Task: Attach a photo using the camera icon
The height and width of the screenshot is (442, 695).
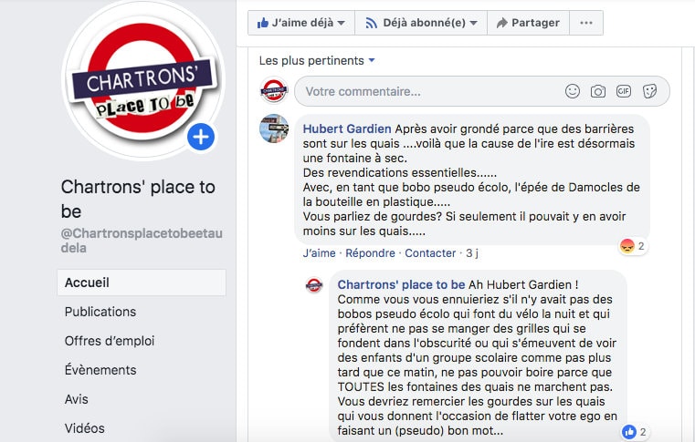Action: [598, 91]
